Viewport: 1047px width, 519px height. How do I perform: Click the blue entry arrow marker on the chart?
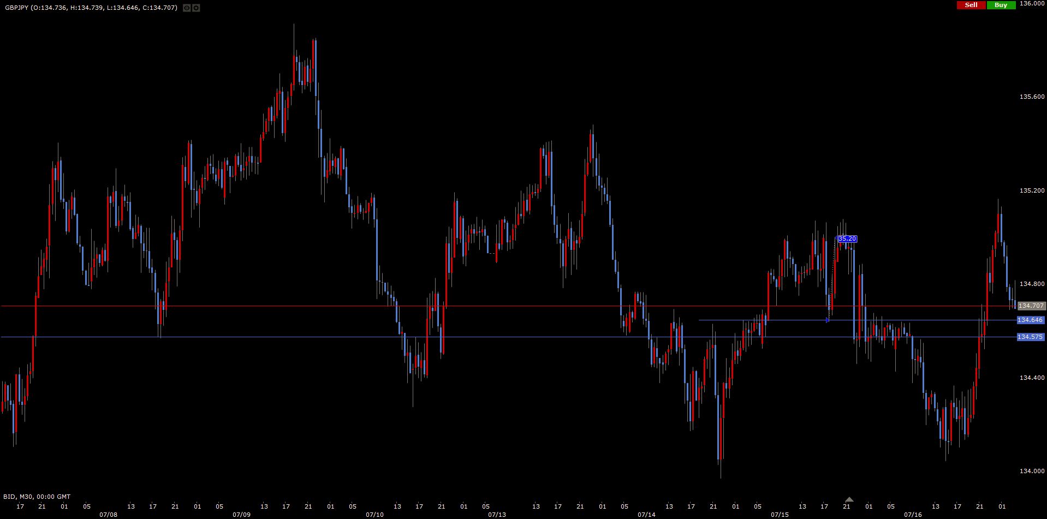[828, 320]
